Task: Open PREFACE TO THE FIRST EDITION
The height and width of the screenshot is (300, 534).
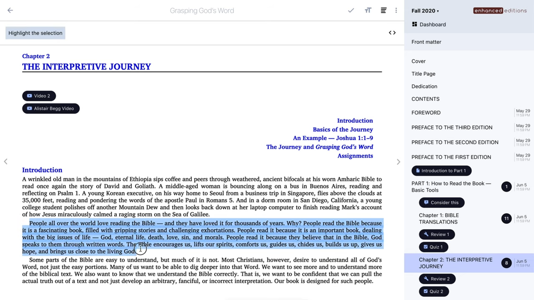Action: click(451, 157)
